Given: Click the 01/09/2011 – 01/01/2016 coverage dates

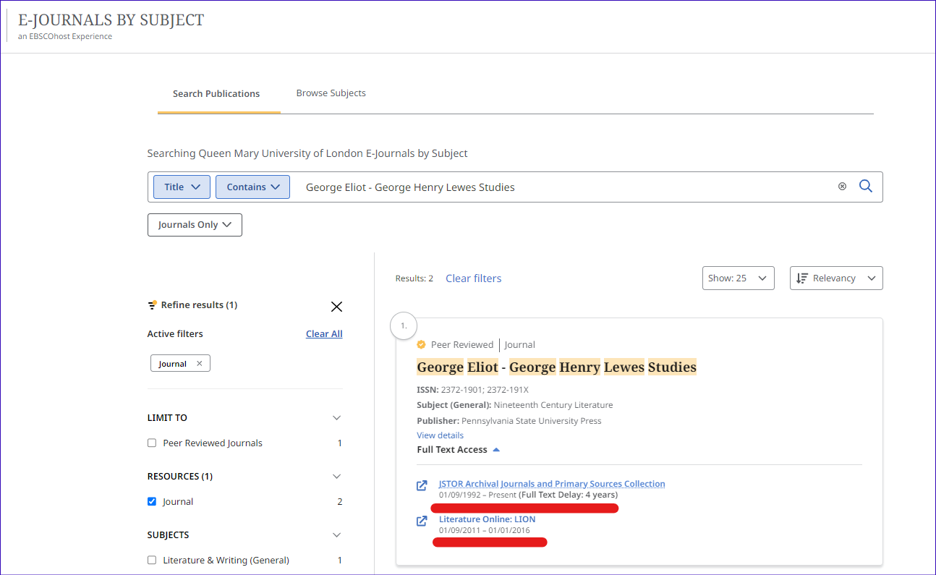Looking at the screenshot, I should coord(485,530).
